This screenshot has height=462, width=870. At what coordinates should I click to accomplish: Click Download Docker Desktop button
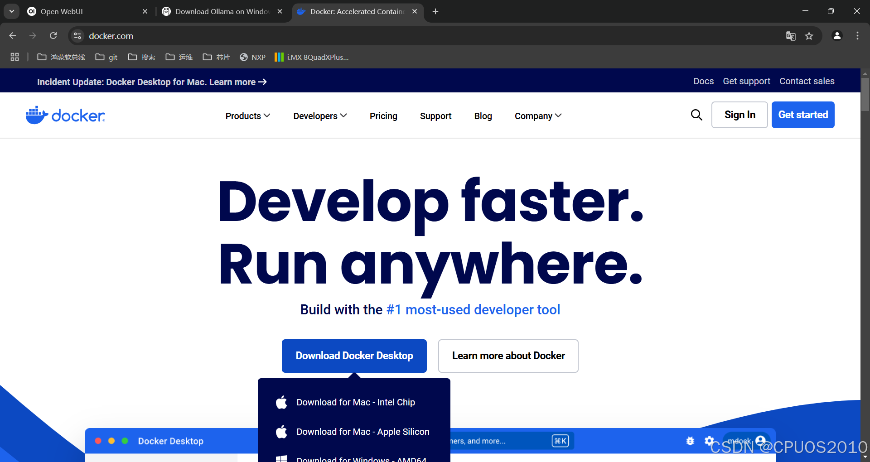pyautogui.click(x=354, y=356)
